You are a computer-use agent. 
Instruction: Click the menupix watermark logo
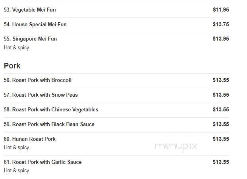pyautogui.click(x=176, y=147)
